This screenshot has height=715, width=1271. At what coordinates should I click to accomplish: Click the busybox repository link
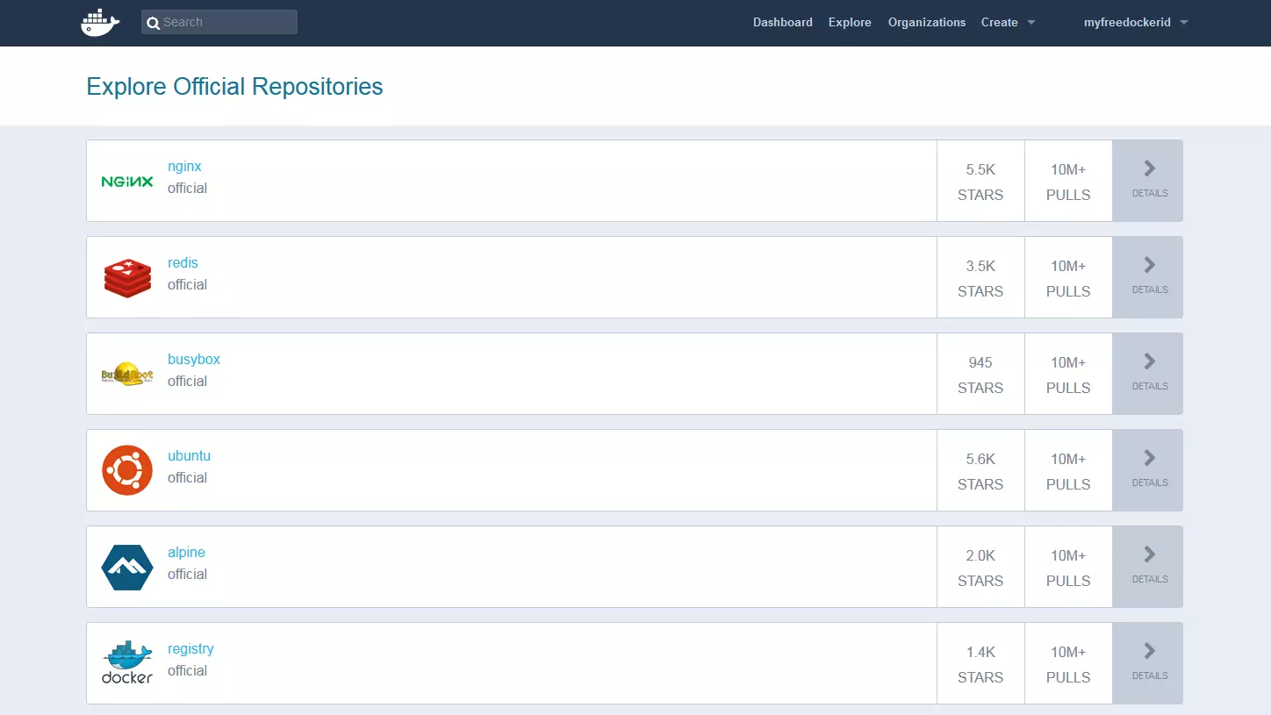pos(193,359)
